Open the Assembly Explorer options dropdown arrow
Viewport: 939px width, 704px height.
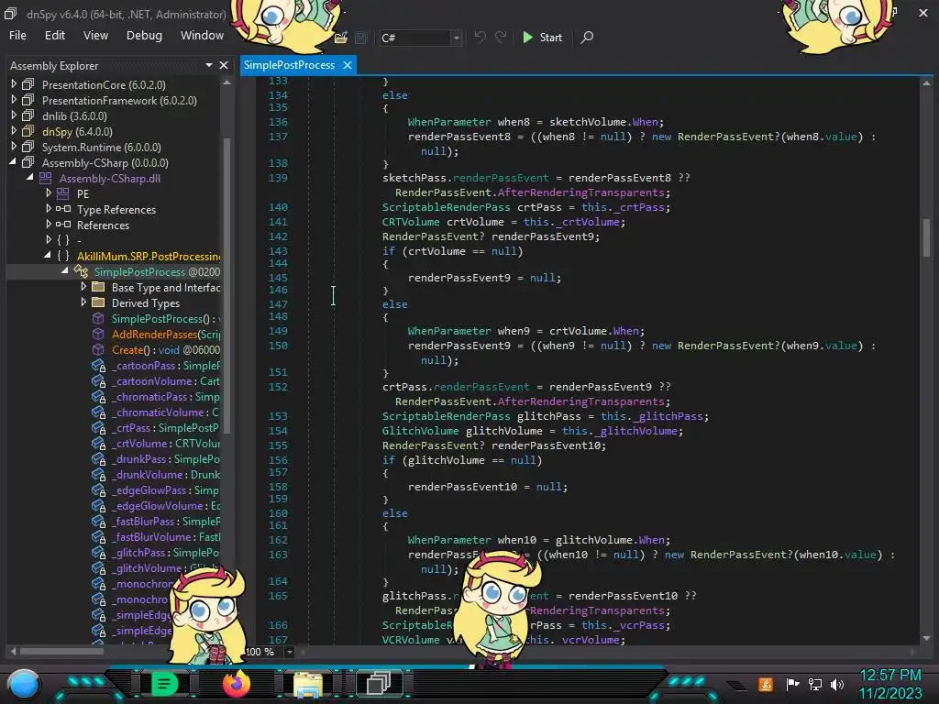[208, 65]
